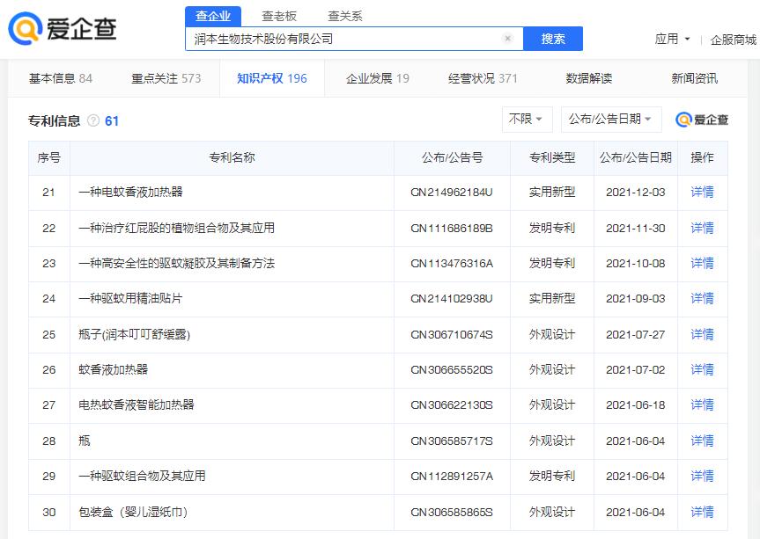The image size is (760, 539).
Task: Select the 重点关注 tab
Action: click(166, 78)
